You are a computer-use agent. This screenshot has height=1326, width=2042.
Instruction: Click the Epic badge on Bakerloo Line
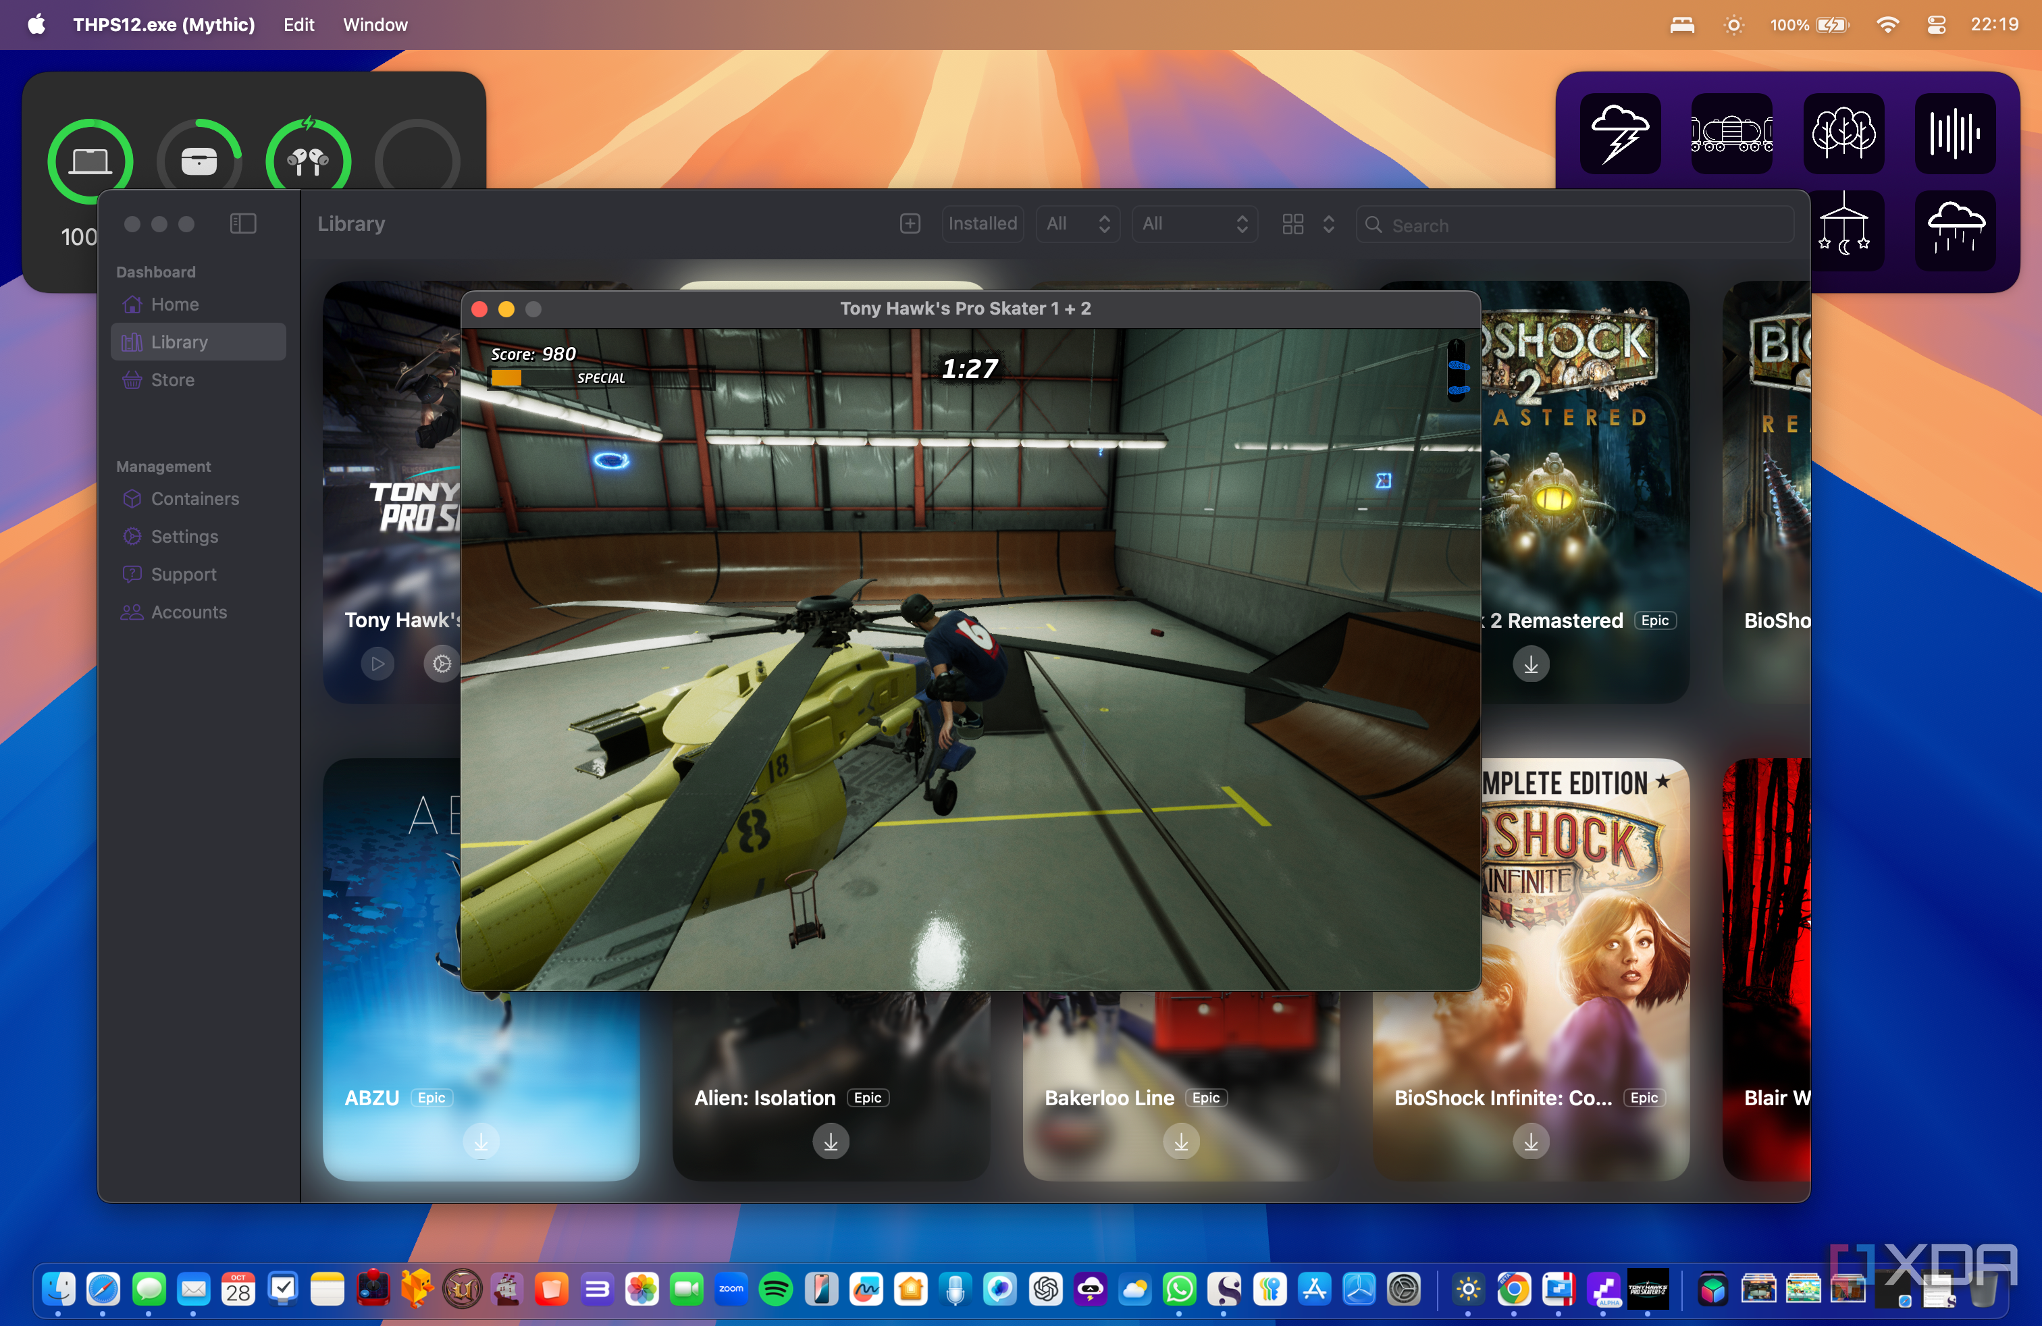click(x=1205, y=1097)
